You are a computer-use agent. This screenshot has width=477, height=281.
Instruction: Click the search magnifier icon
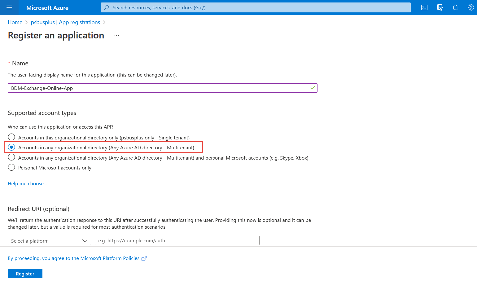107,7
